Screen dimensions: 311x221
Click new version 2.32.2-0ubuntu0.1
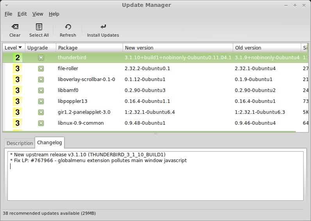pos(147,69)
